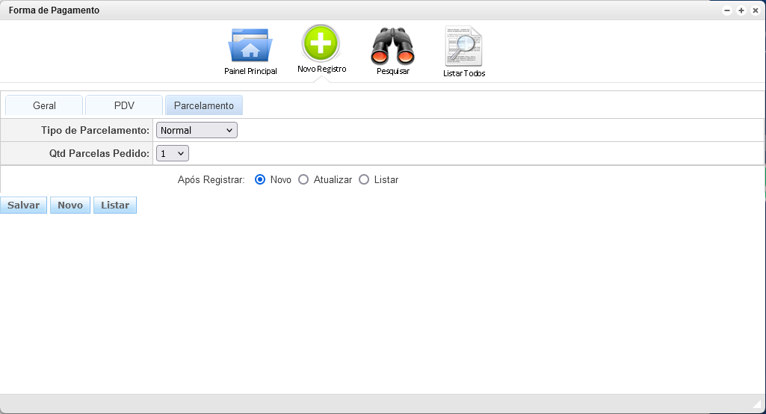Expand the Tipo de Parcelamento dropdown

(197, 130)
